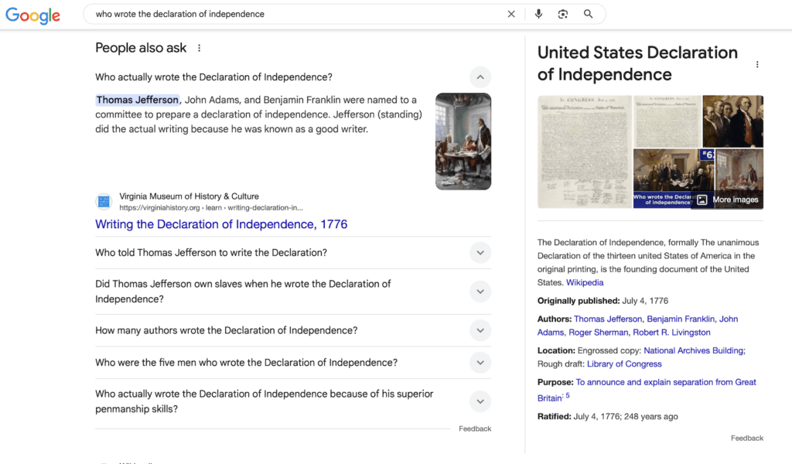Open People also ask options menu
The height and width of the screenshot is (464, 792).
click(x=199, y=48)
